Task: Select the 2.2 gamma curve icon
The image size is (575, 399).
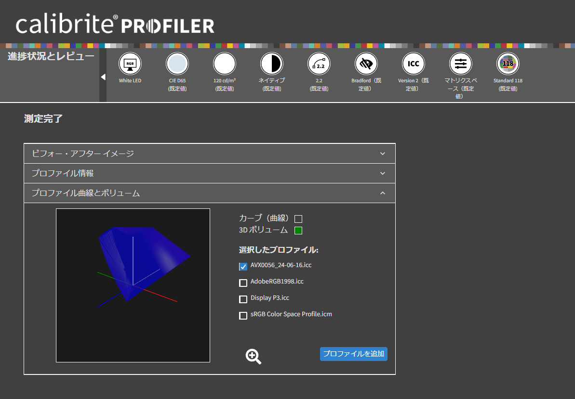Action: [319, 64]
